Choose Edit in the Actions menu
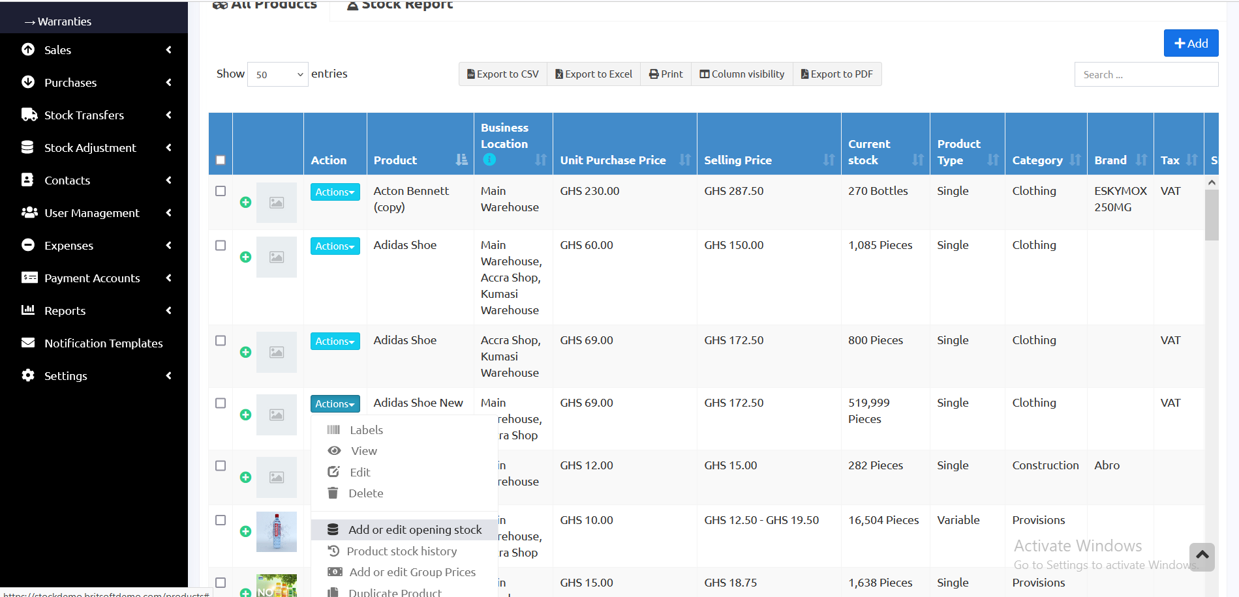Viewport: 1239px width, 597px height. (404, 472)
